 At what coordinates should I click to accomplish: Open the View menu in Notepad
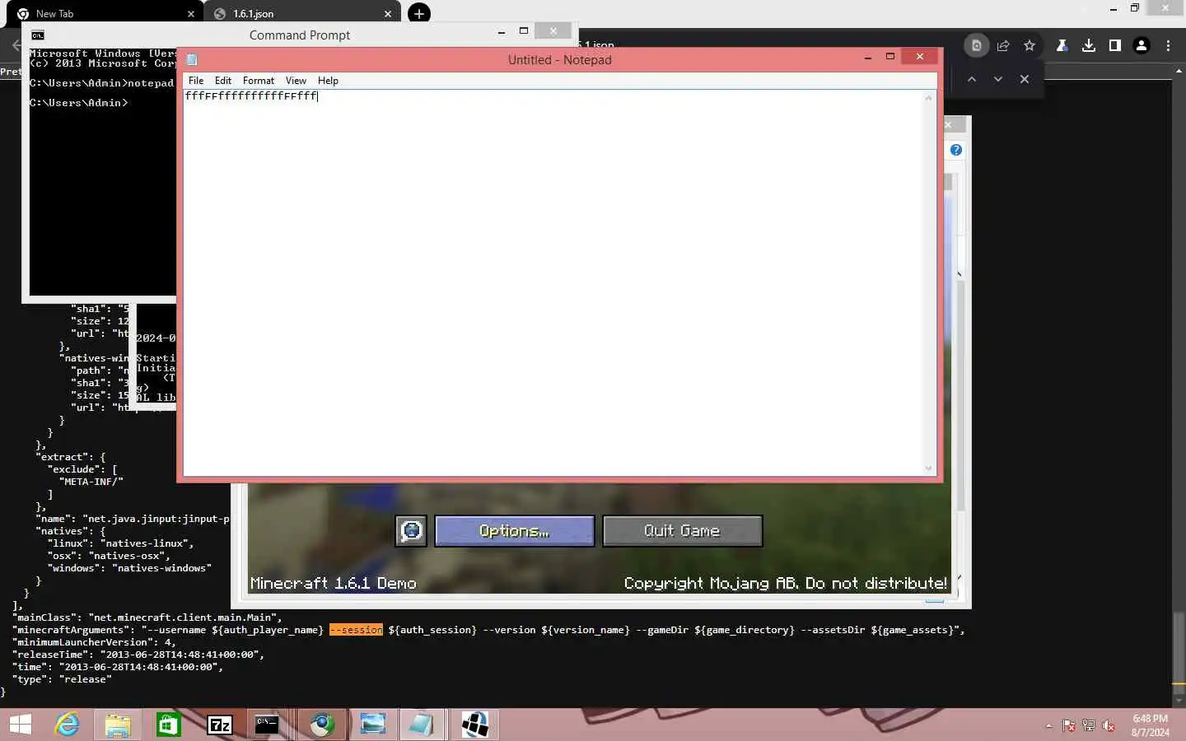[296, 81]
